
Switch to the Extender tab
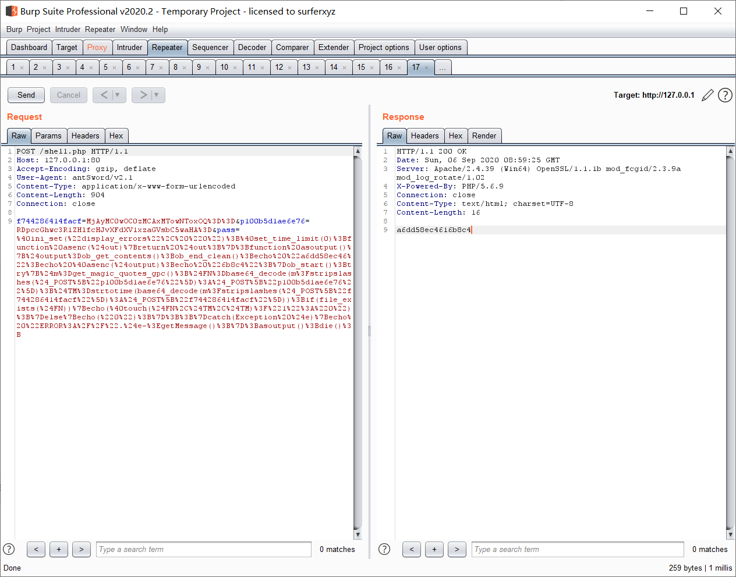pos(334,48)
